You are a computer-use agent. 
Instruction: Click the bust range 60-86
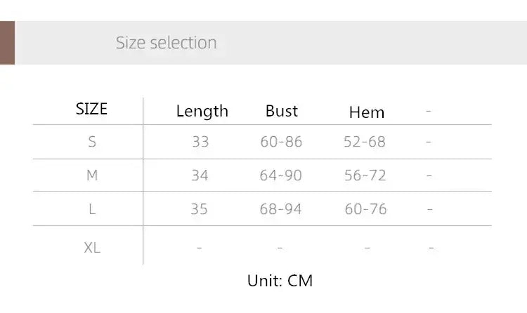(x=281, y=142)
